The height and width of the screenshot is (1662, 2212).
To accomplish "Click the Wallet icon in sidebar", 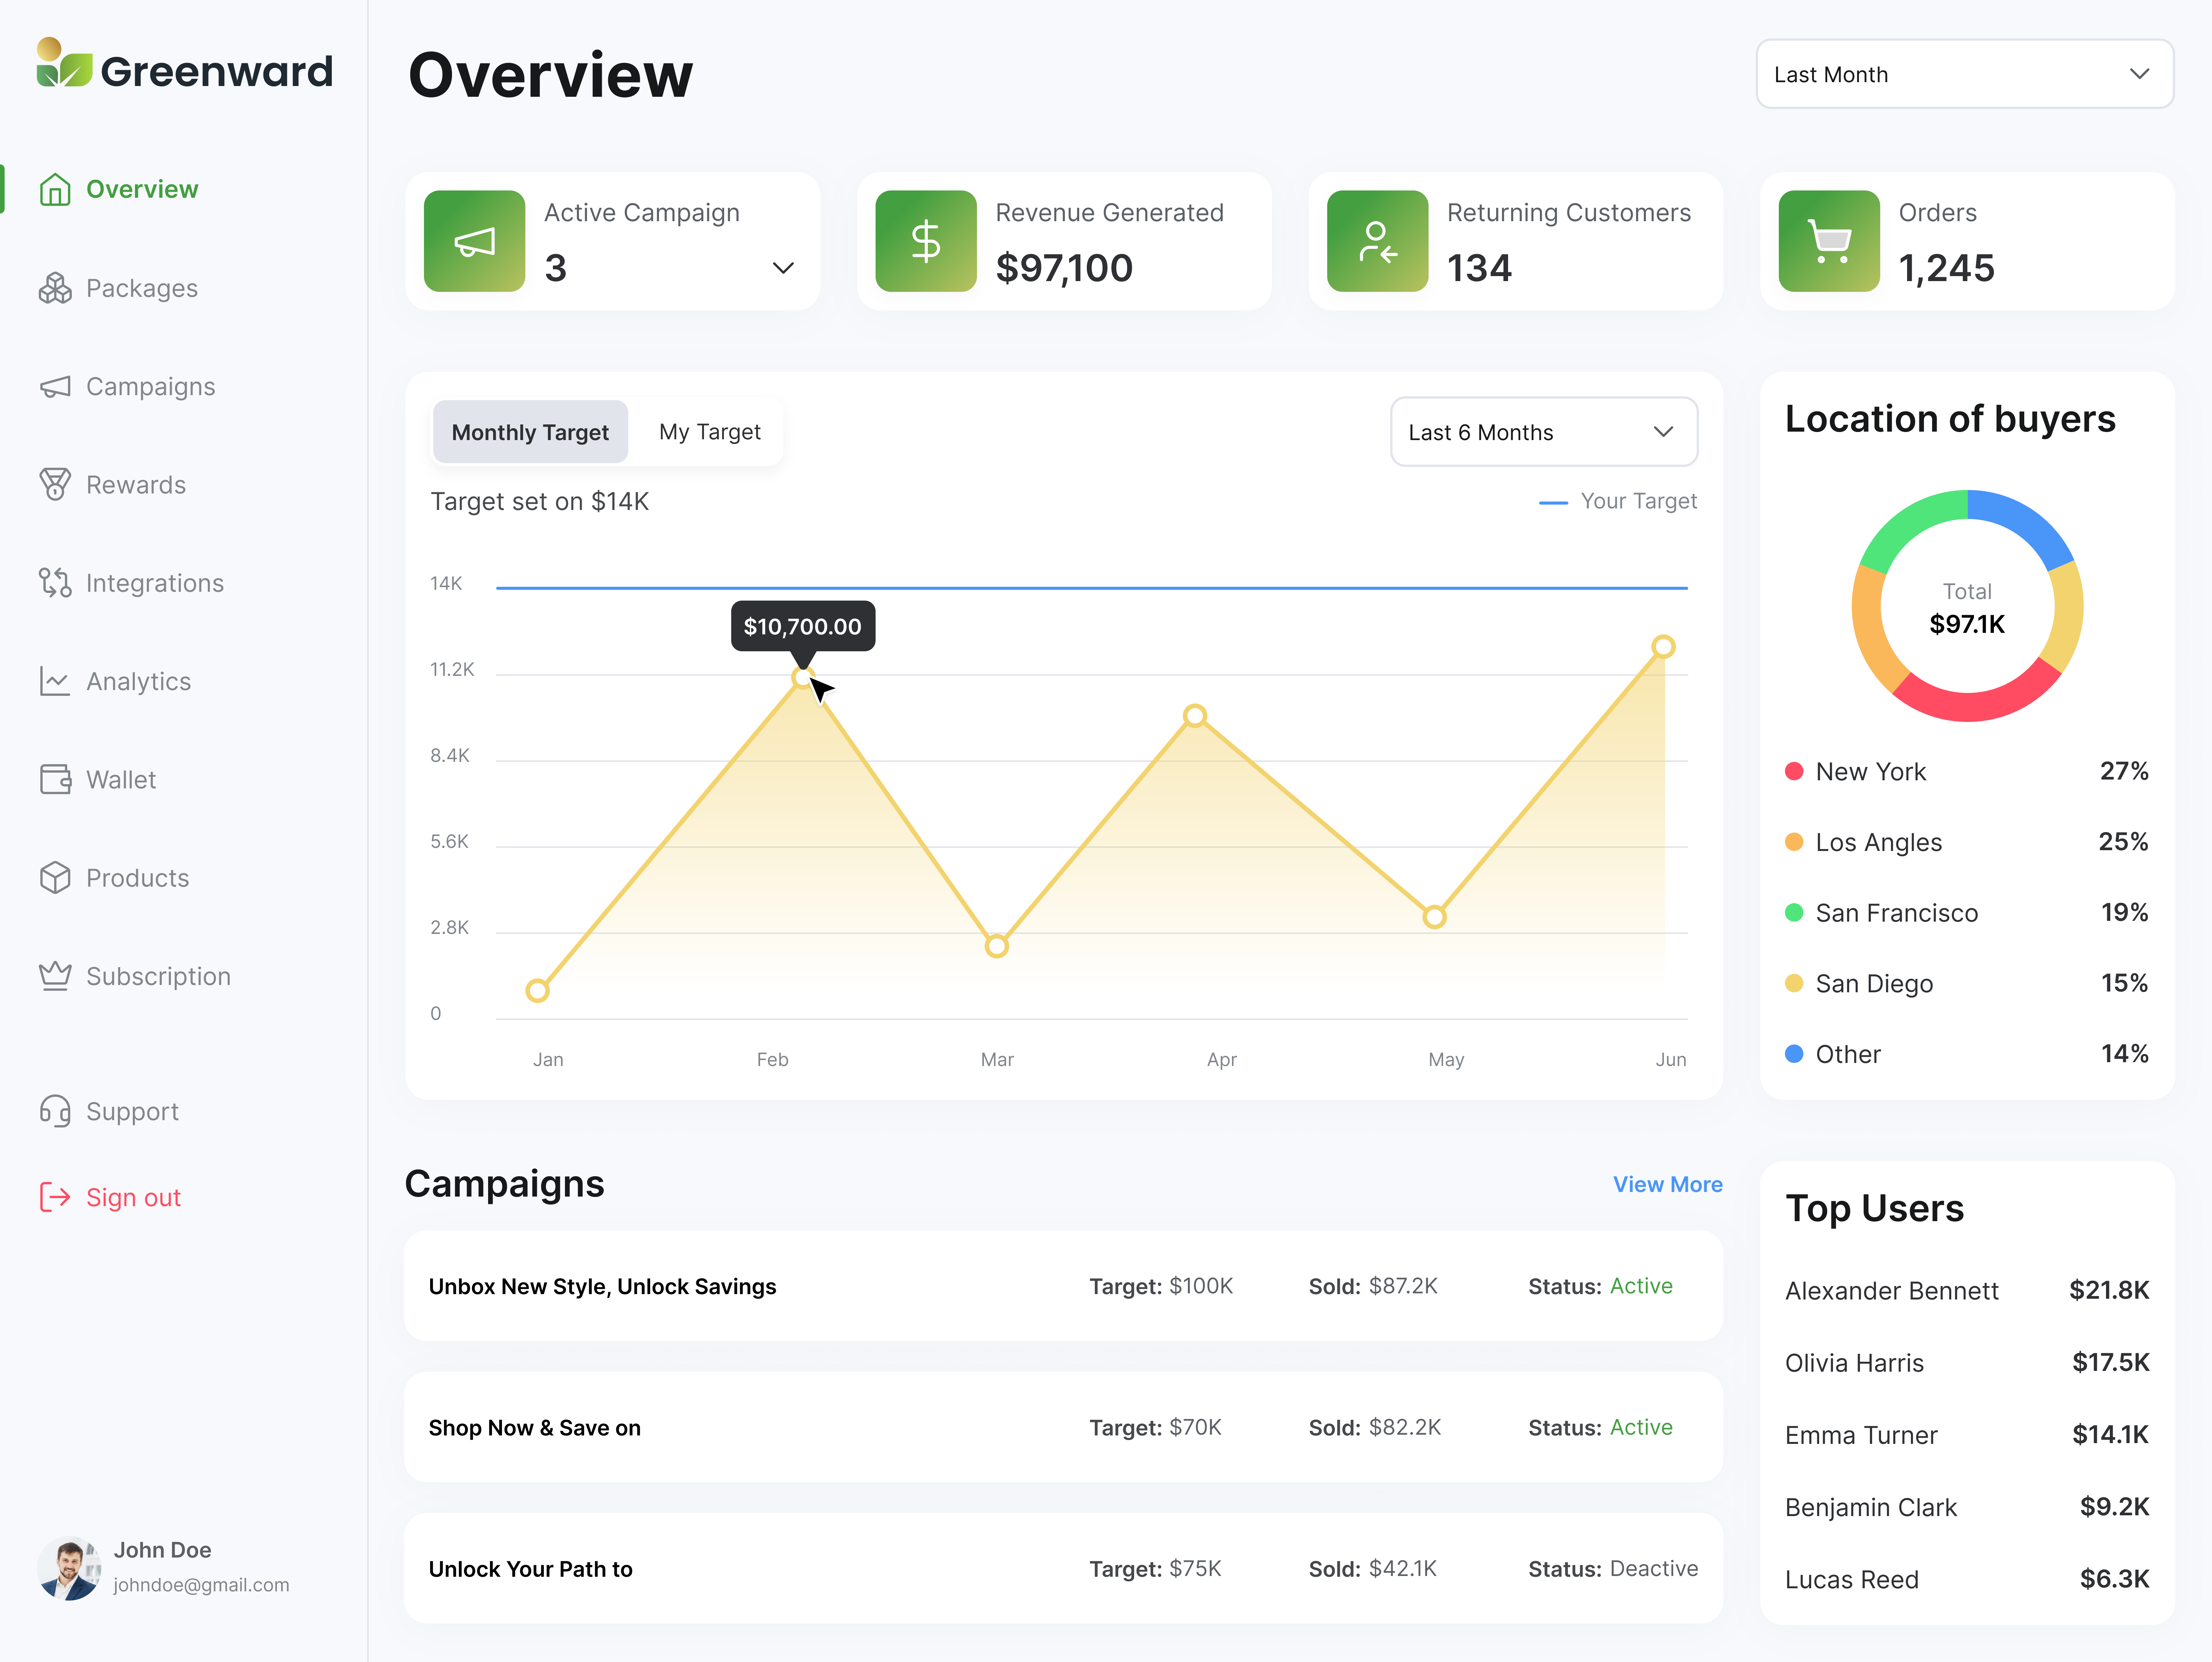I will (x=55, y=779).
